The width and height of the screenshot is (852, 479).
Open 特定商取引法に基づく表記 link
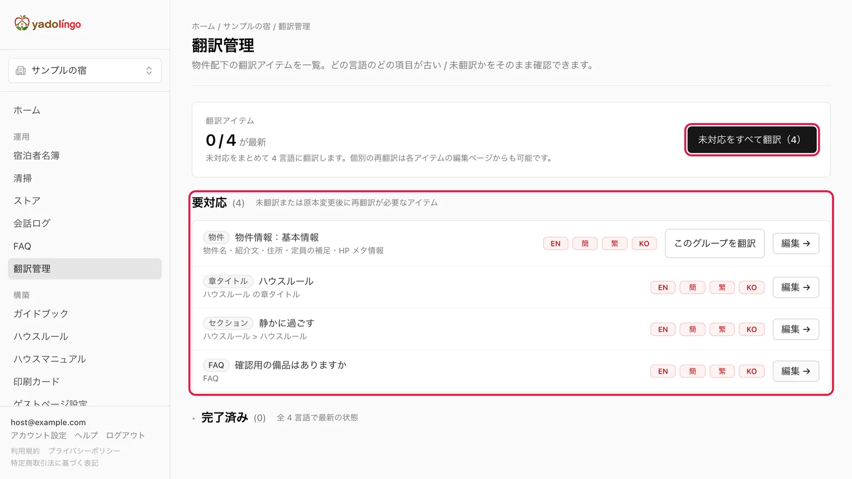coord(54,463)
